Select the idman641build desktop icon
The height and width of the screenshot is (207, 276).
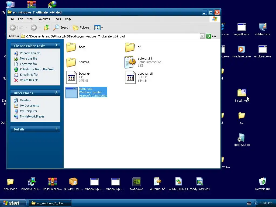31,182
